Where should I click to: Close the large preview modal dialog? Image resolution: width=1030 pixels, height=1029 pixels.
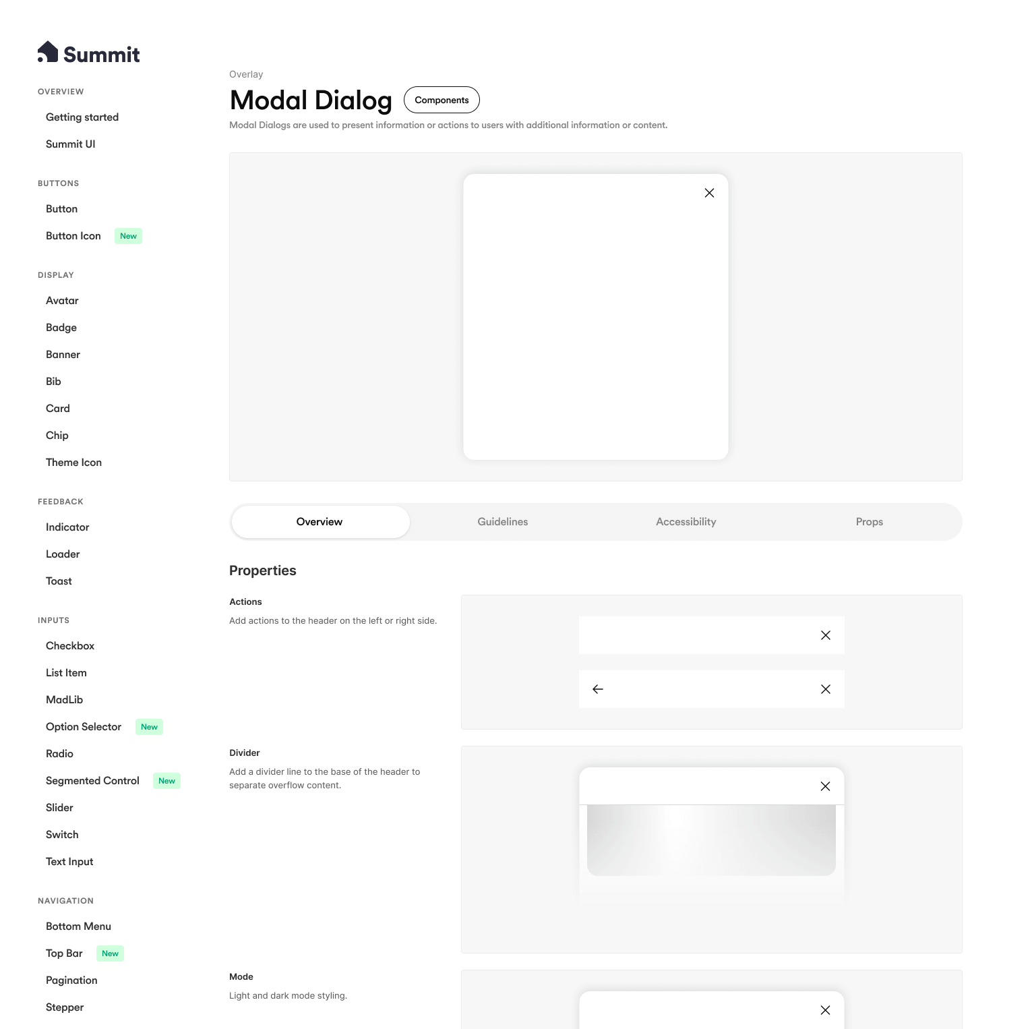[709, 193]
